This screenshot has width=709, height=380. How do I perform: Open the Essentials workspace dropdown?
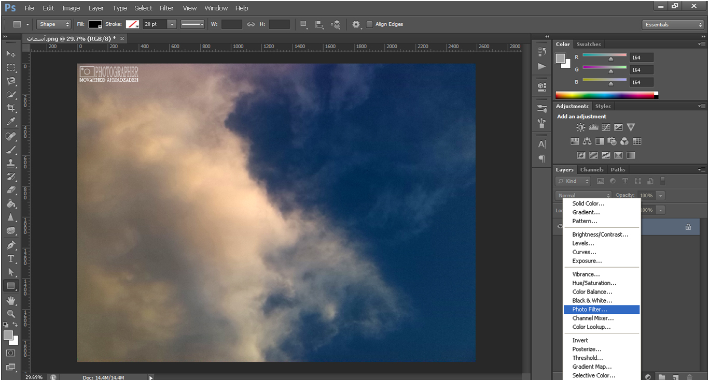pos(673,24)
